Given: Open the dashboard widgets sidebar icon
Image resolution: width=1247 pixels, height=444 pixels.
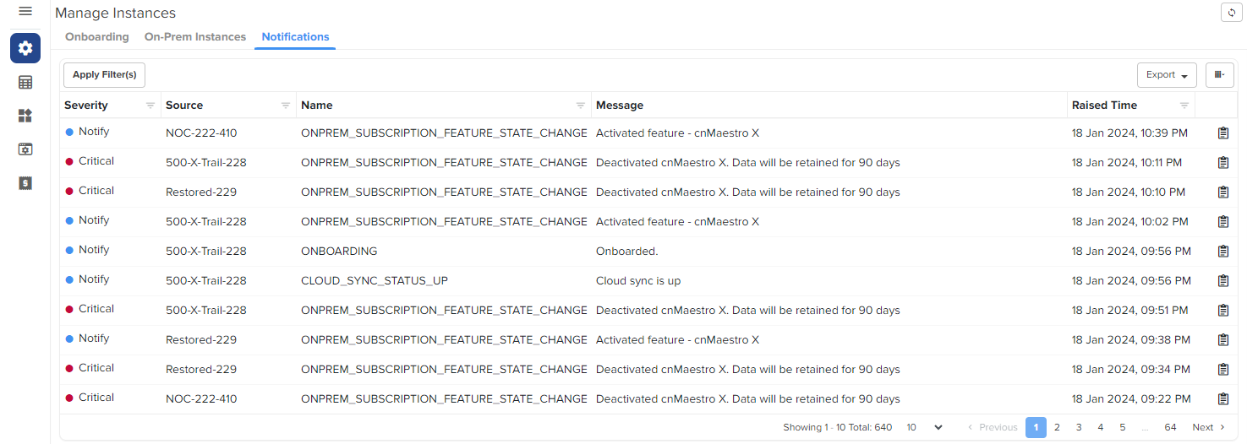Looking at the screenshot, I should (25, 116).
